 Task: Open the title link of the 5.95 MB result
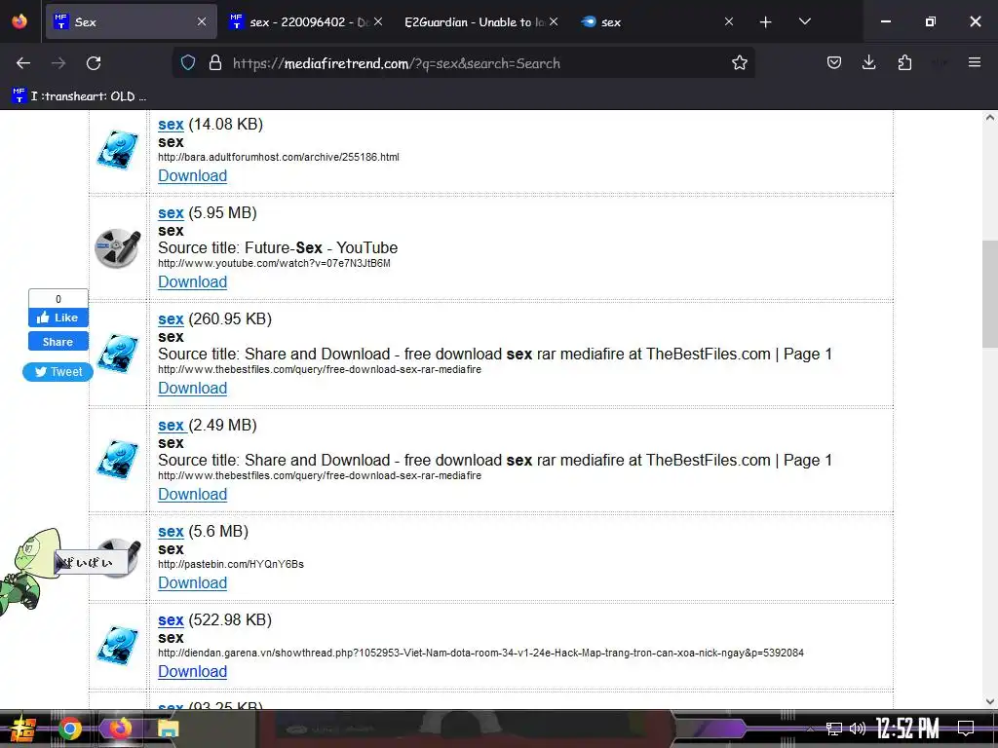pyautogui.click(x=171, y=213)
